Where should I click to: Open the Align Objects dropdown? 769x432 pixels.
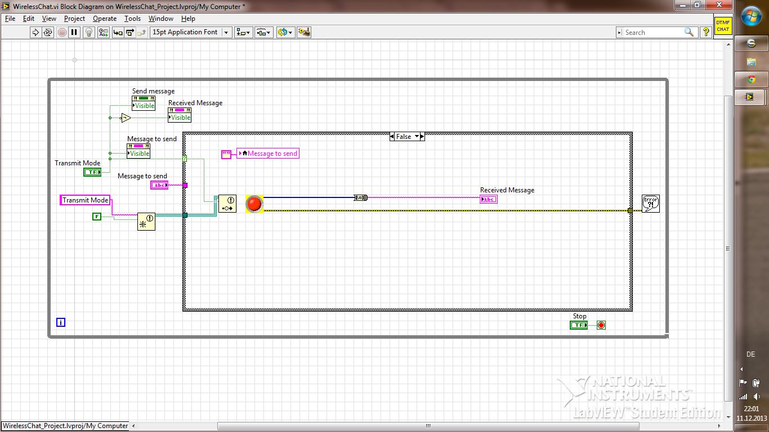coord(244,33)
